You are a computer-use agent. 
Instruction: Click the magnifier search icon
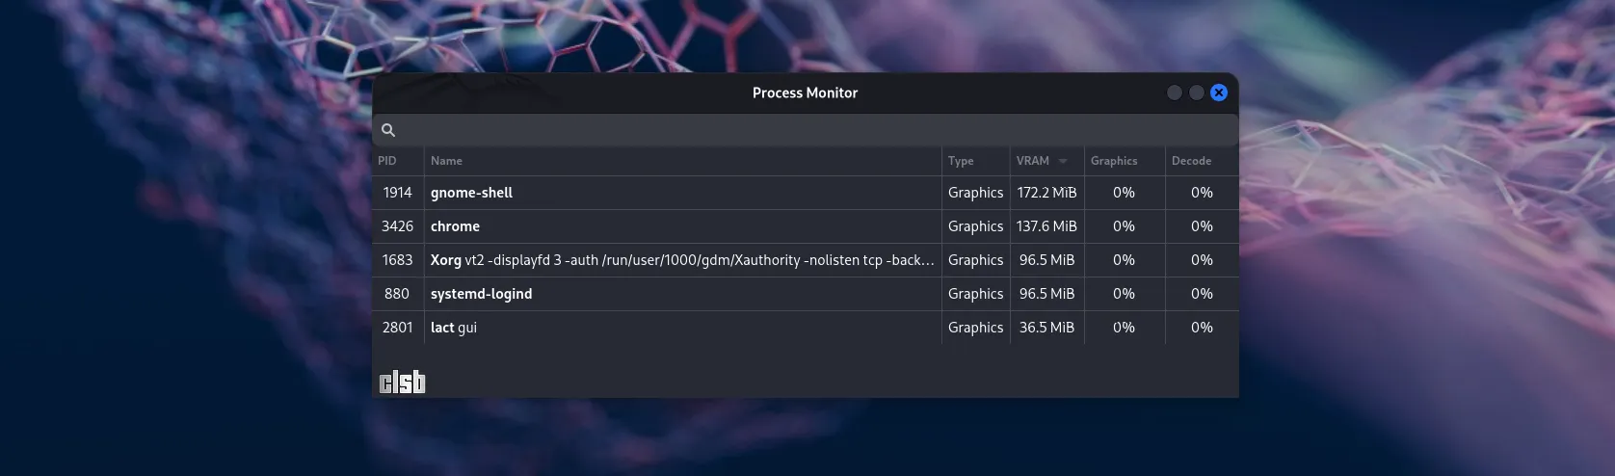point(388,130)
